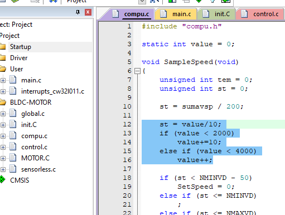Select MOTOR.C in the project tree
Viewport: 285px width, 215px height.
coord(35,158)
